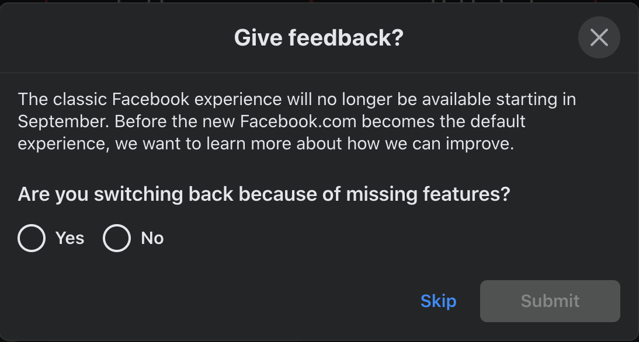Viewport: 639px width, 342px height.
Task: Select the Yes radio button
Action: click(32, 238)
